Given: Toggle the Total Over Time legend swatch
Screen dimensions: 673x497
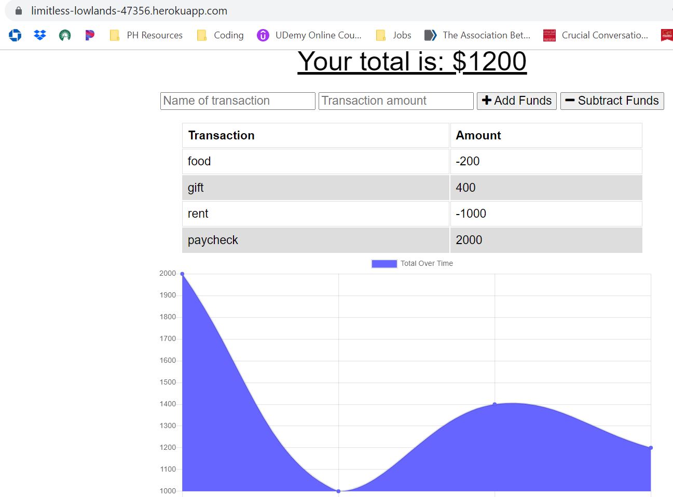Looking at the screenshot, I should [384, 264].
